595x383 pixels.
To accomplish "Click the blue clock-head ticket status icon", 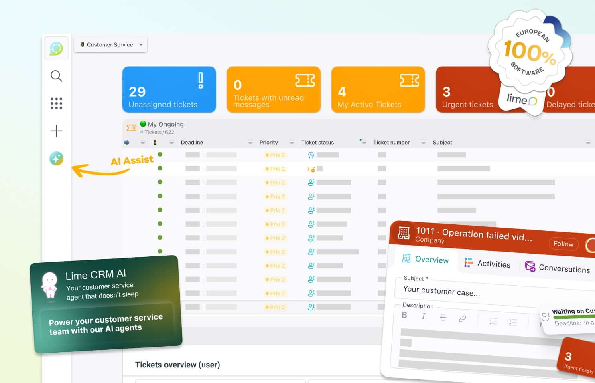I will (x=311, y=155).
